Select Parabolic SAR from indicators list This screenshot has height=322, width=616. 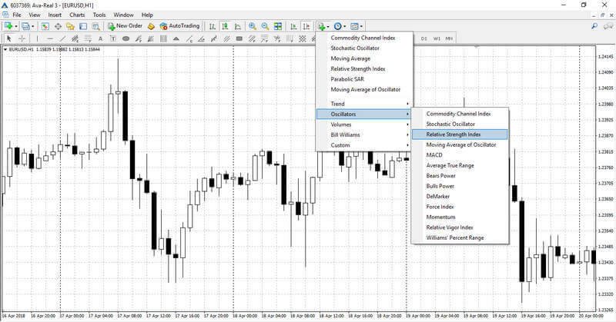pos(364,79)
